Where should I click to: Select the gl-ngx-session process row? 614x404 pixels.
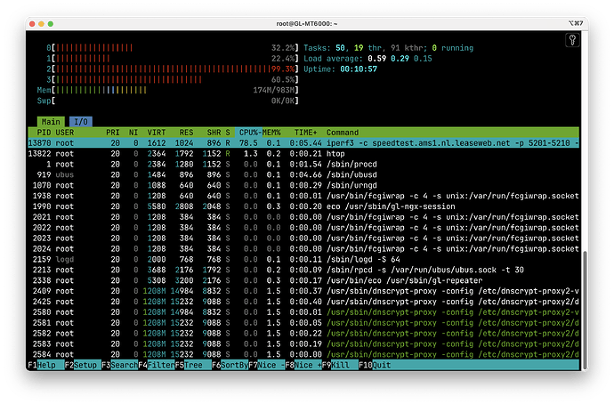(303, 206)
